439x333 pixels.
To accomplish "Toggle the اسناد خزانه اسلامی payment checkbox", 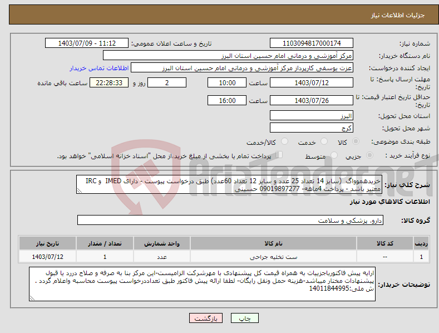I will pyautogui.click(x=279, y=155).
